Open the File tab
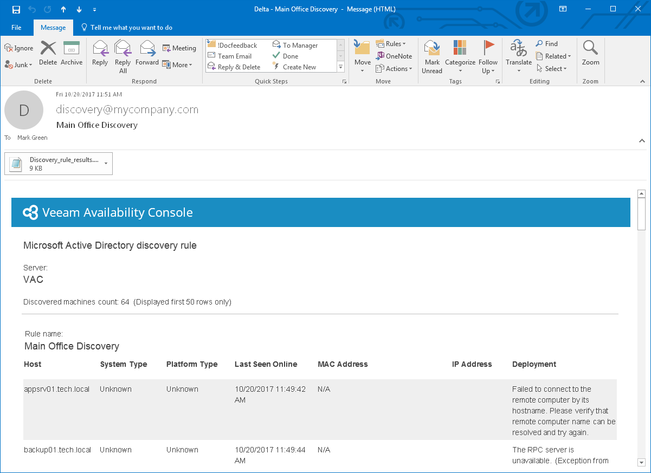The height and width of the screenshot is (473, 651). coord(16,27)
